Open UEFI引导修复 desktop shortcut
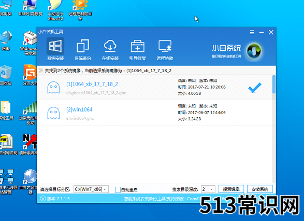 point(31,8)
